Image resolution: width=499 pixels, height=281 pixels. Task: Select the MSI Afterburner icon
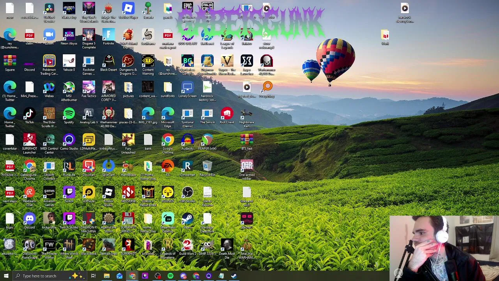click(69, 91)
